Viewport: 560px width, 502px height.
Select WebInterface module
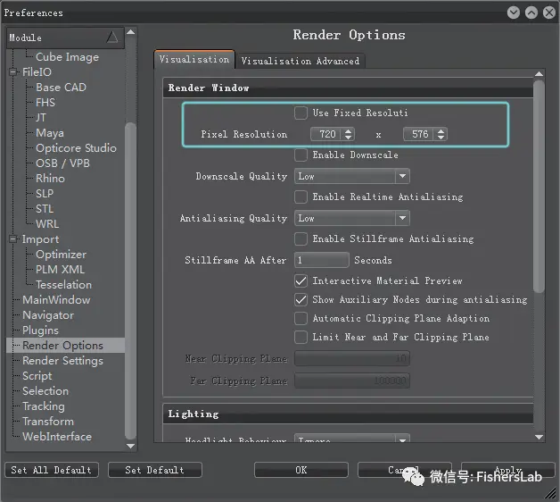(57, 437)
